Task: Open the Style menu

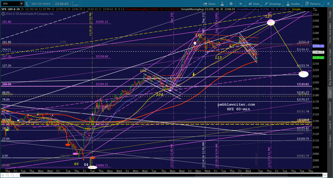Action: pyautogui.click(x=254, y=4)
